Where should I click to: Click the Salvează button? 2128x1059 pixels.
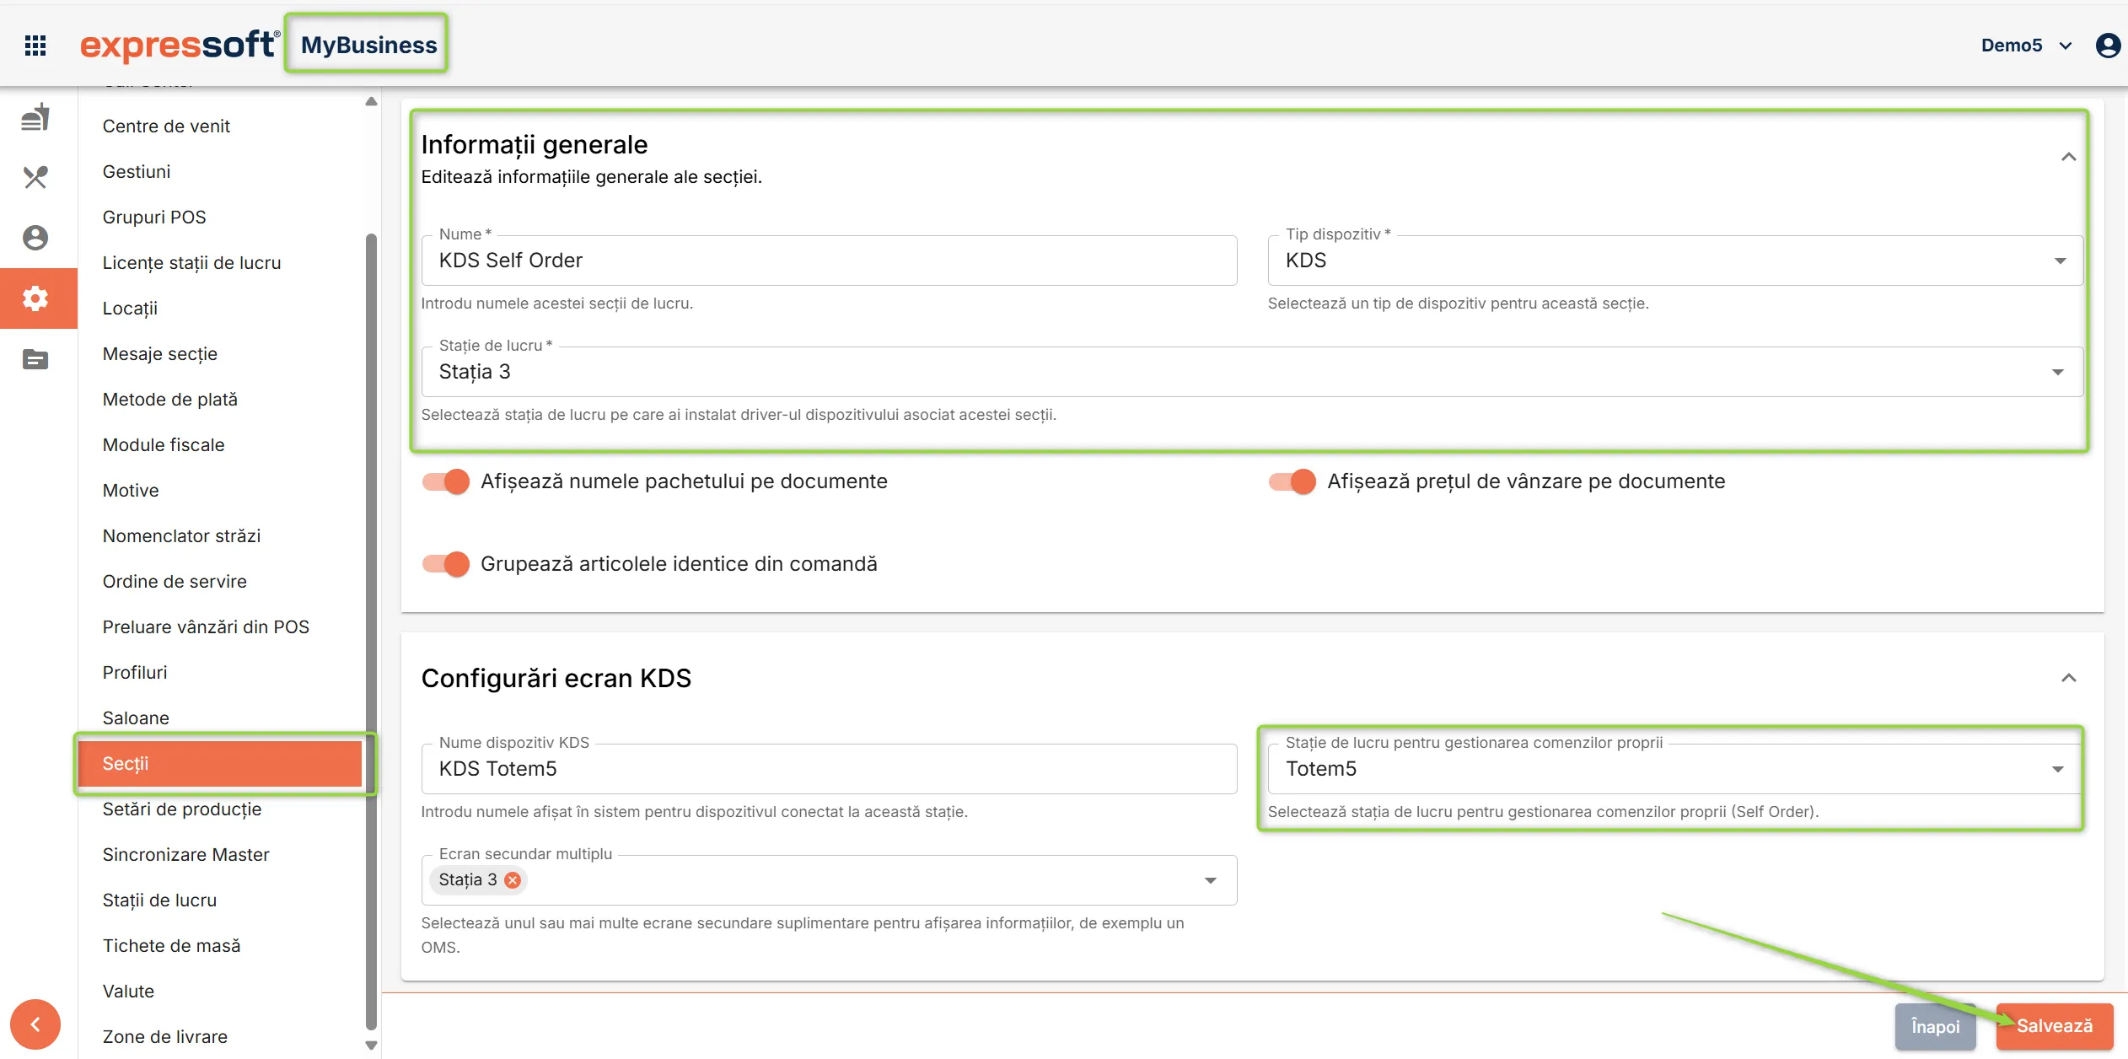coord(2055,1026)
